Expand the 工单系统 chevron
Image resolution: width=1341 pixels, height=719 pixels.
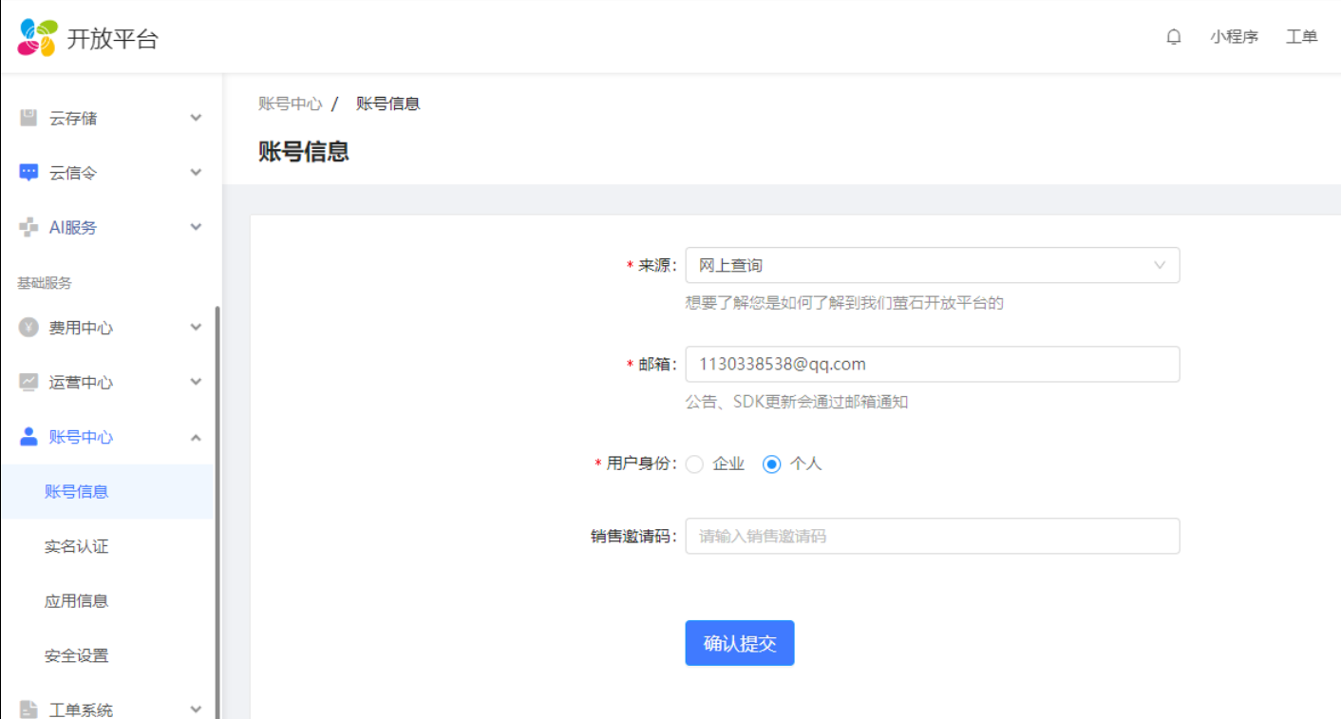pyautogui.click(x=196, y=710)
